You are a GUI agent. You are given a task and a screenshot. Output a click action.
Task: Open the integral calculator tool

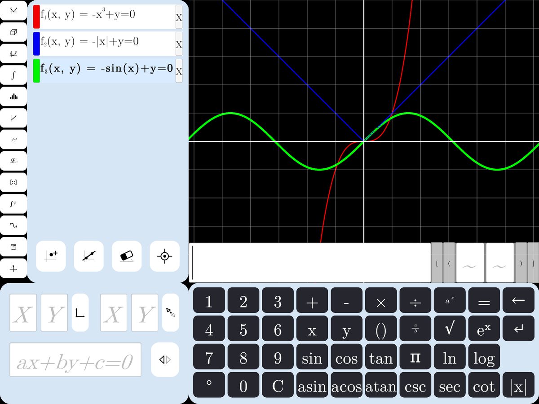coord(13,75)
